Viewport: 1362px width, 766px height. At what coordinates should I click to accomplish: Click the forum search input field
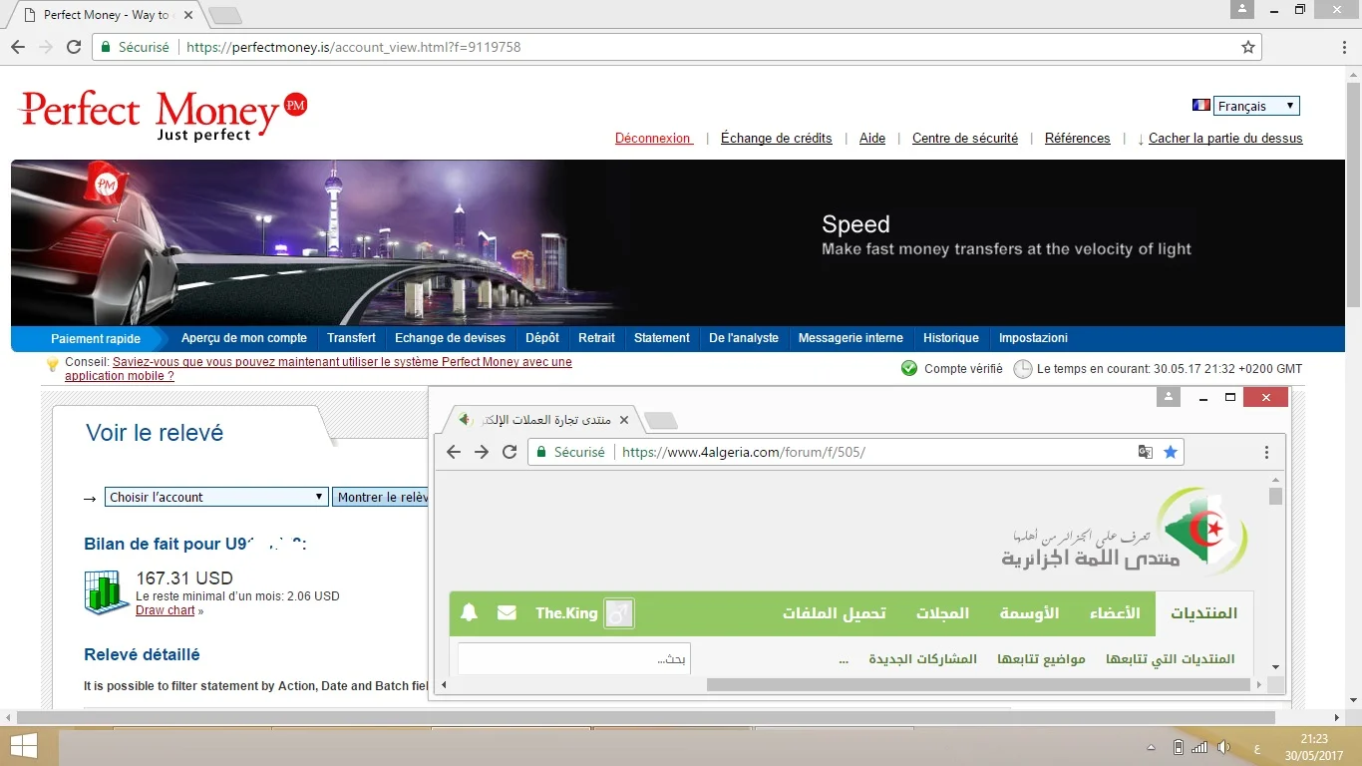pyautogui.click(x=573, y=659)
